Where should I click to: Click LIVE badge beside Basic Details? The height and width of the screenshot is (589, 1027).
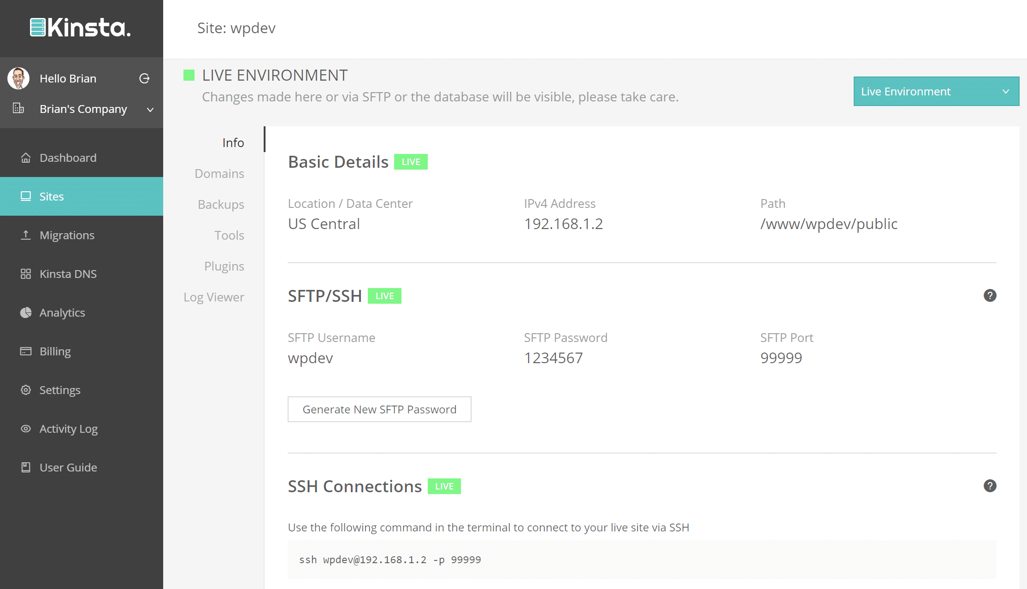point(411,162)
